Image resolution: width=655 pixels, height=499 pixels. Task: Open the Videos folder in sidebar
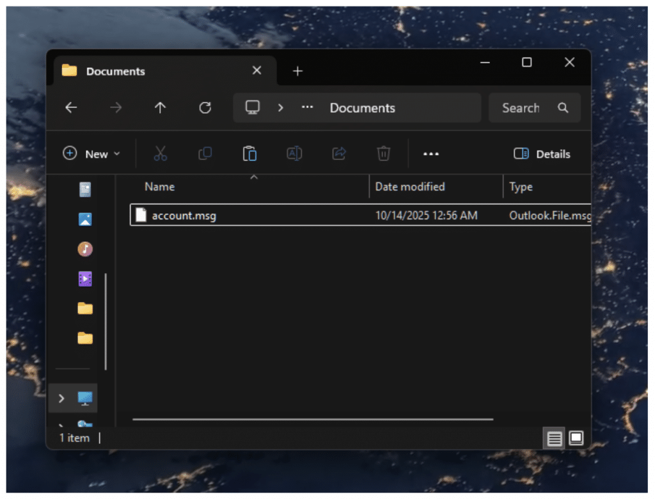(85, 278)
